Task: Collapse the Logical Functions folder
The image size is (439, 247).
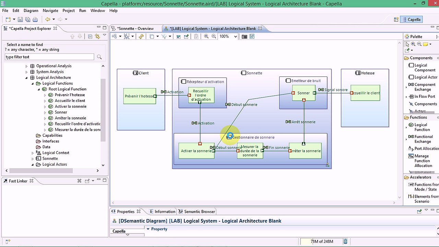Action: coord(33,83)
